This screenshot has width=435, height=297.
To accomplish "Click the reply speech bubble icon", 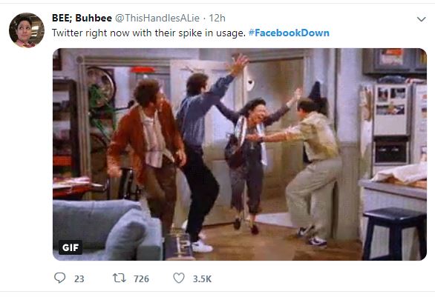I will point(59,278).
